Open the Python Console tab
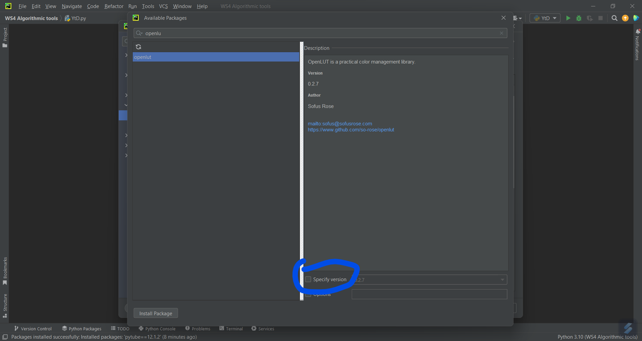 (157, 329)
